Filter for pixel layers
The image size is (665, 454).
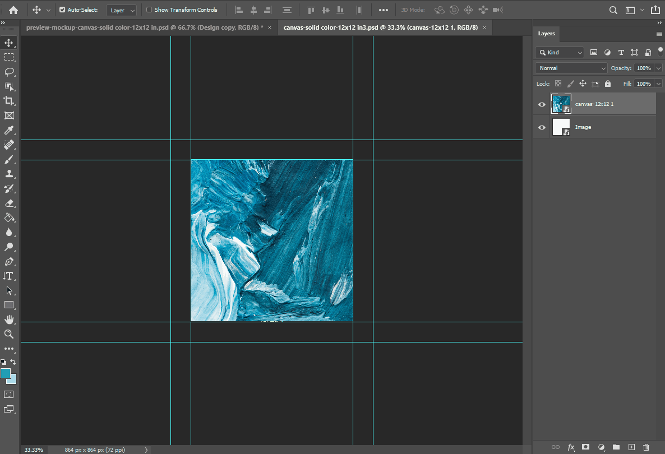[594, 53]
